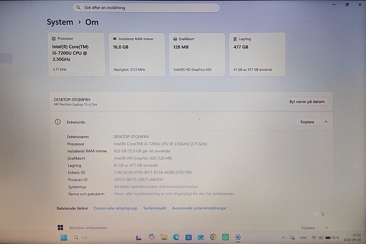
Task: Click the Installerat RAM-minne card
Action: coord(137,54)
